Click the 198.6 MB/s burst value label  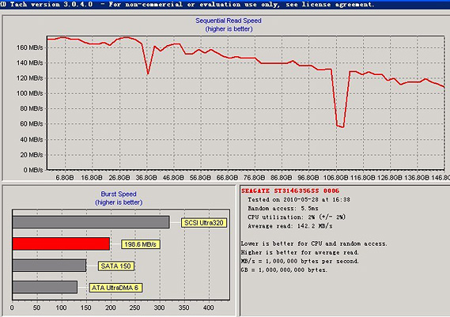pyautogui.click(x=140, y=244)
